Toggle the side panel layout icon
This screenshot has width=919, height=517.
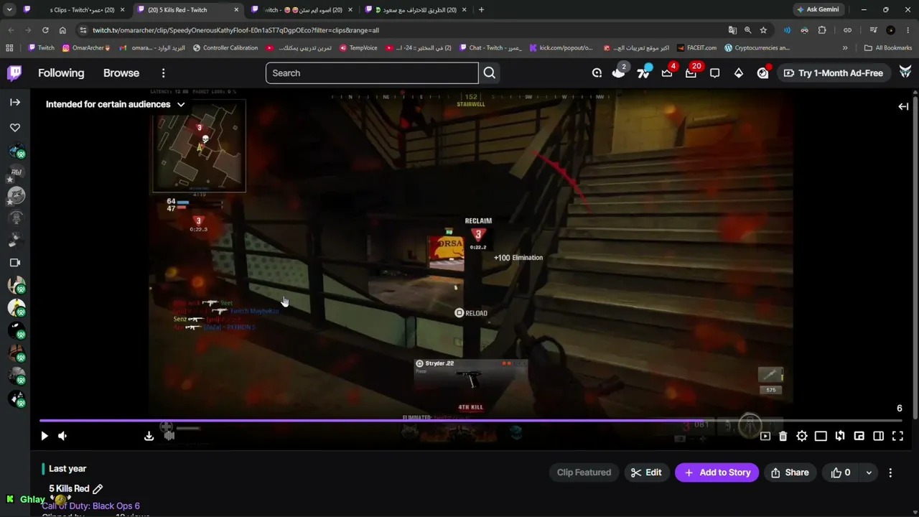click(878, 436)
